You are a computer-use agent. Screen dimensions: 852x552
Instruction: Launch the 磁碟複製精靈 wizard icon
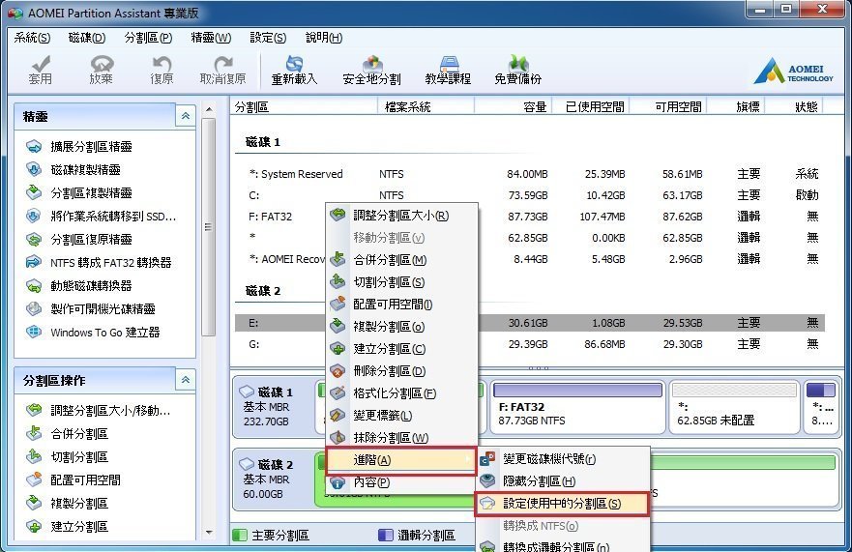[34, 169]
